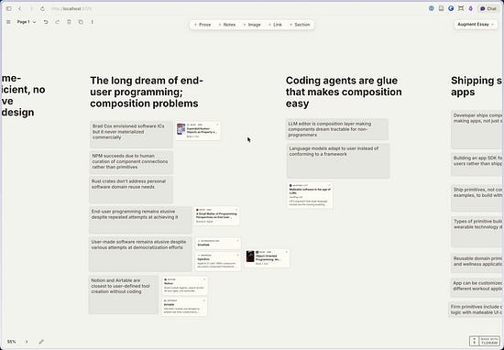Select A Small Matter of Programming card
The width and height of the screenshot is (504, 350).
point(216,215)
